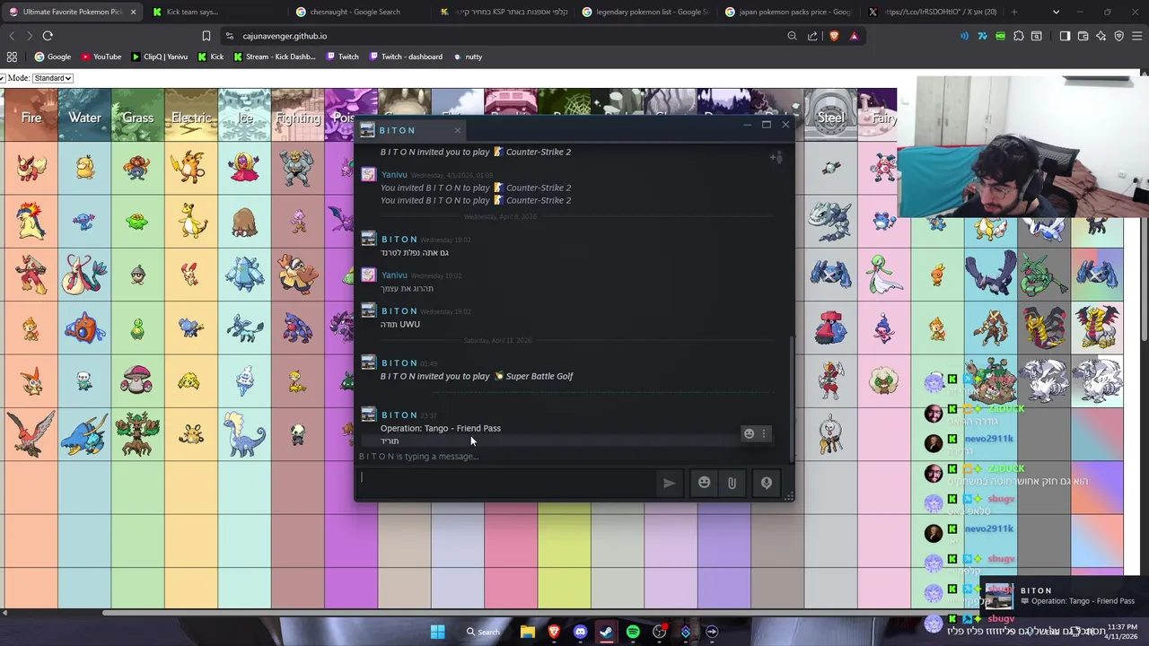Open the browser hamburger menu
Screen dimensions: 1149x646
[1136, 36]
